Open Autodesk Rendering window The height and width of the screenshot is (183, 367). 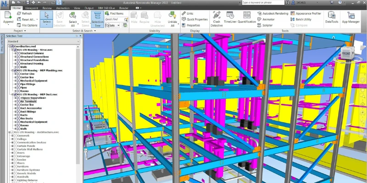click(272, 14)
